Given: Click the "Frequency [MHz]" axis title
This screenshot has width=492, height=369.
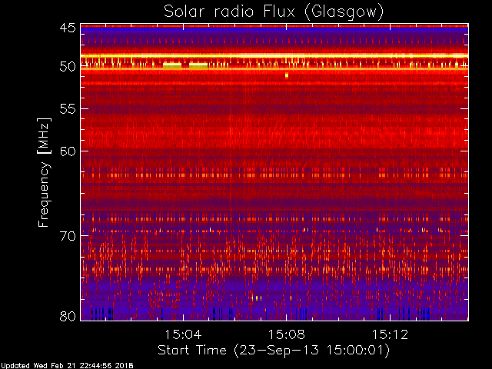Looking at the screenshot, I should click(44, 172).
